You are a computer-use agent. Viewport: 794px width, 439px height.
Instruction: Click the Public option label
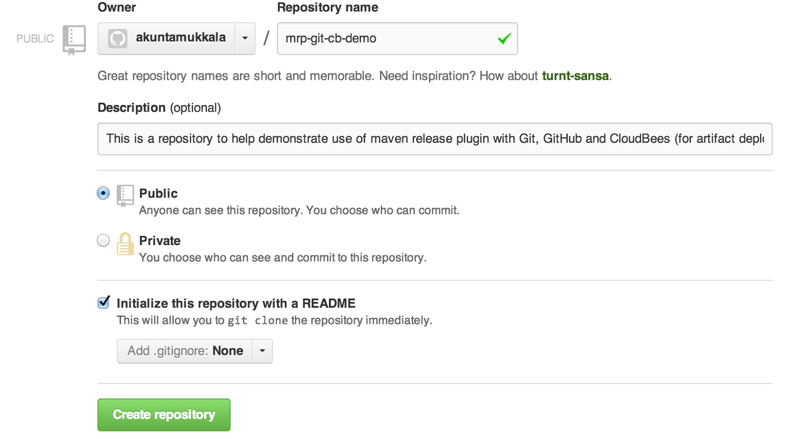158,193
